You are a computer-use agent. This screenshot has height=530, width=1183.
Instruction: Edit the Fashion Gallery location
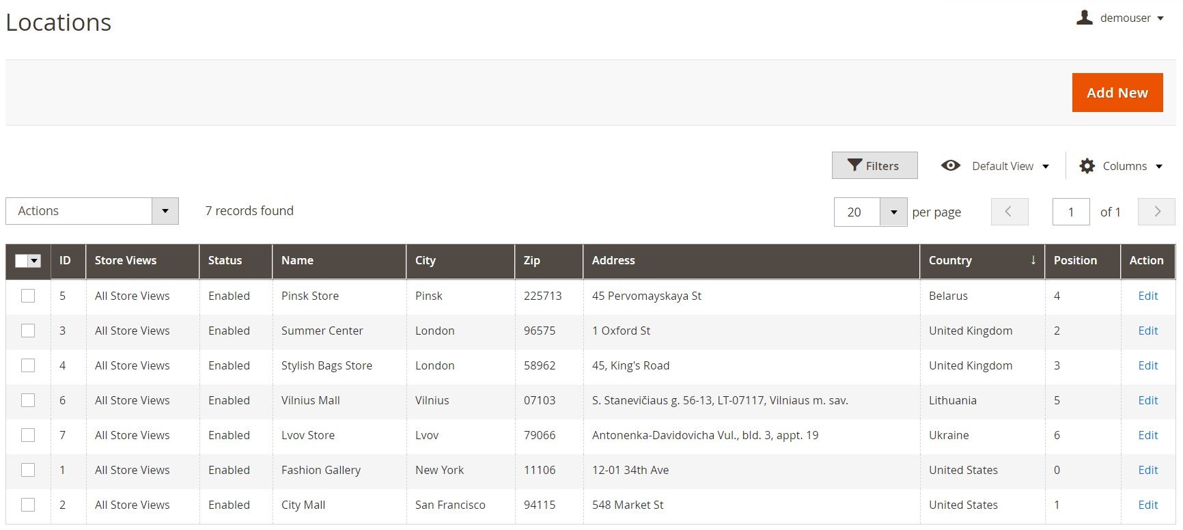coord(1147,470)
